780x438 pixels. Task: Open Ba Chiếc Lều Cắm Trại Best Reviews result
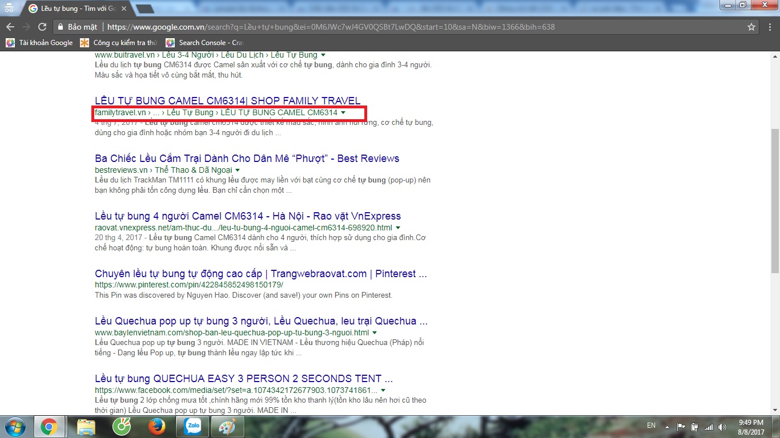pos(247,159)
